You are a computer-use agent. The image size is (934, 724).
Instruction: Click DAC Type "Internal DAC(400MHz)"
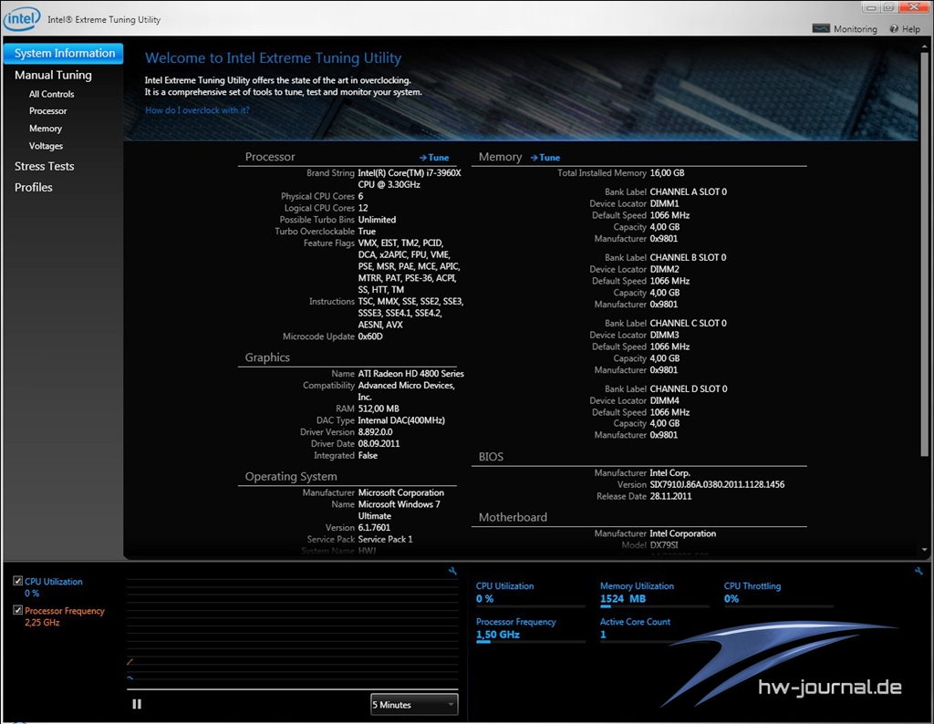click(401, 421)
